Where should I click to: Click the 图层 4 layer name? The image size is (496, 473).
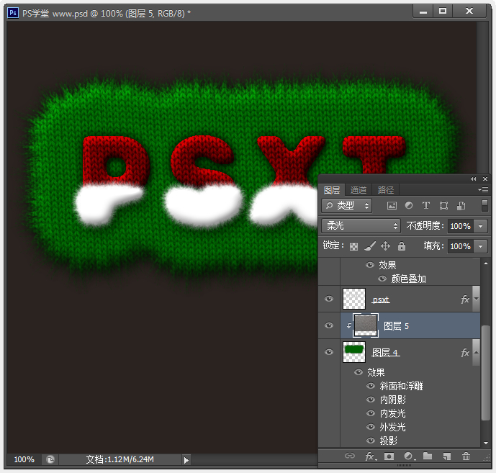[x=385, y=352]
